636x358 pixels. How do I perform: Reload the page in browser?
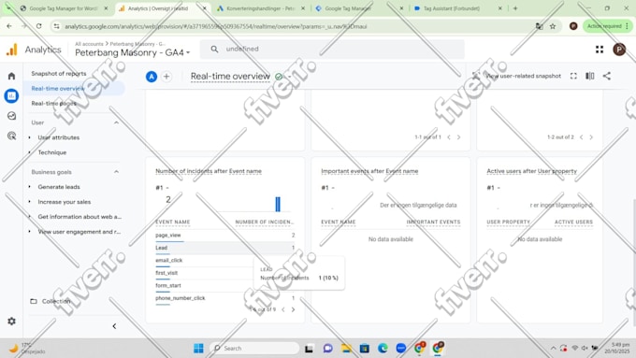point(39,26)
